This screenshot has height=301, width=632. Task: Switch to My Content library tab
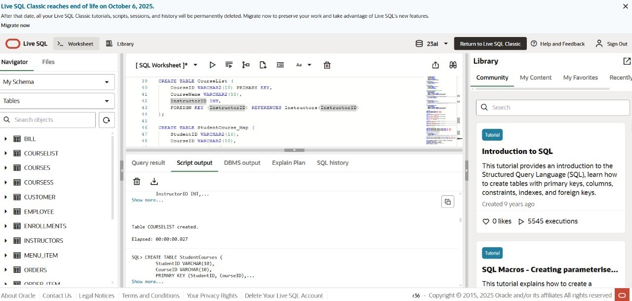(536, 77)
